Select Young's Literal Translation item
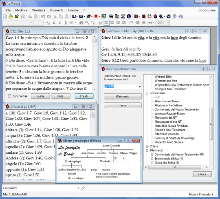The height and width of the screenshot is (199, 220). pos(170,89)
